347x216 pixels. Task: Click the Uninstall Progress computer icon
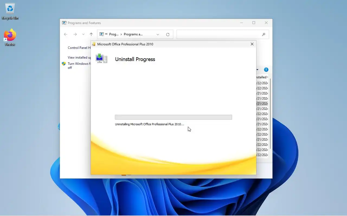click(102, 59)
